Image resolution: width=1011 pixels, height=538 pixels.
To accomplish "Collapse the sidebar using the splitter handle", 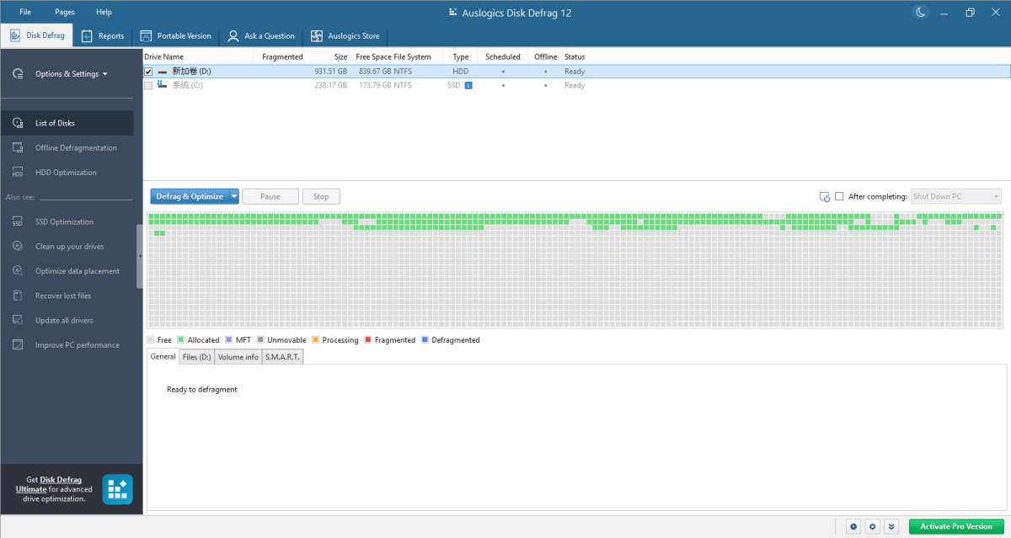I will point(140,257).
